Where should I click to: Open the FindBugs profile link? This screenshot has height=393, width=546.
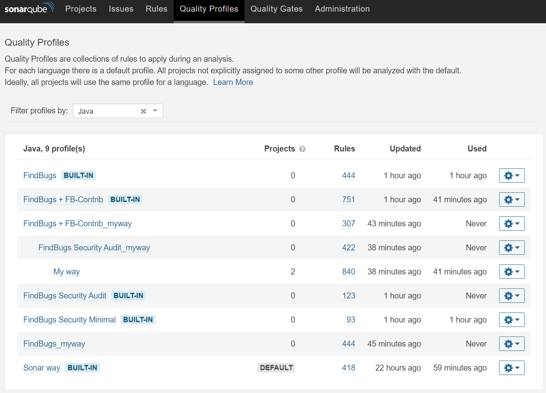point(40,175)
